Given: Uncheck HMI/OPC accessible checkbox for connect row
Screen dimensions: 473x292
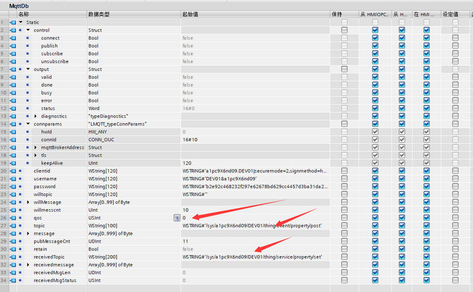Looking at the screenshot, I should click(375, 38).
